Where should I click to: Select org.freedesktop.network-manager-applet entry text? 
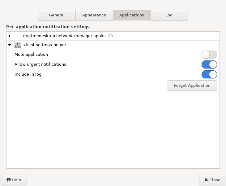click(x=65, y=36)
